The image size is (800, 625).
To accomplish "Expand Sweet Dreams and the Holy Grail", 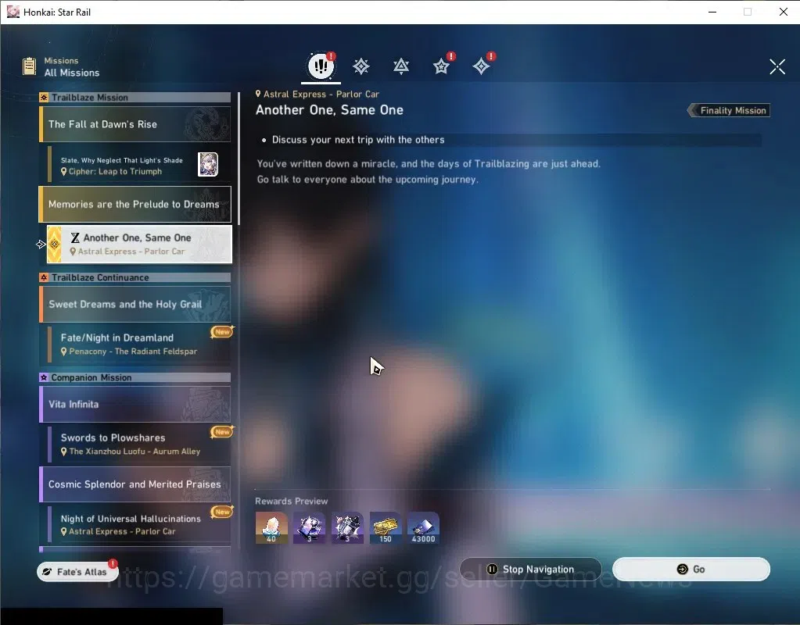I will (x=135, y=305).
